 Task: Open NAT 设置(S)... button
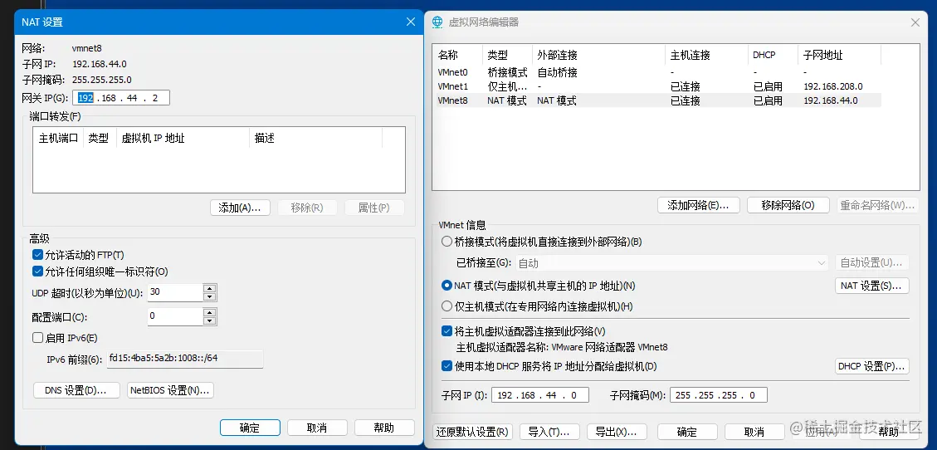872,286
